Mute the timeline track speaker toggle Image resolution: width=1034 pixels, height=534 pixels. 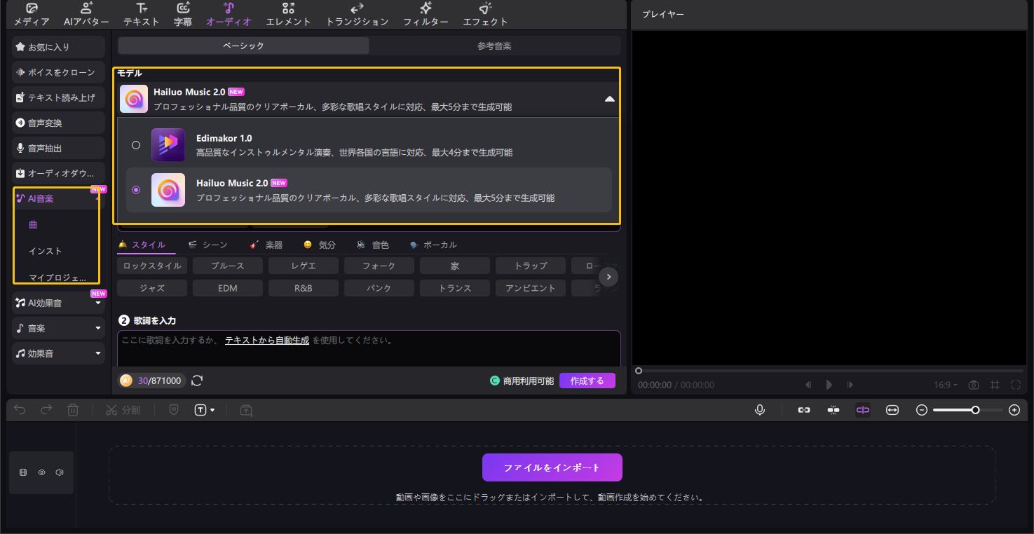tap(60, 472)
